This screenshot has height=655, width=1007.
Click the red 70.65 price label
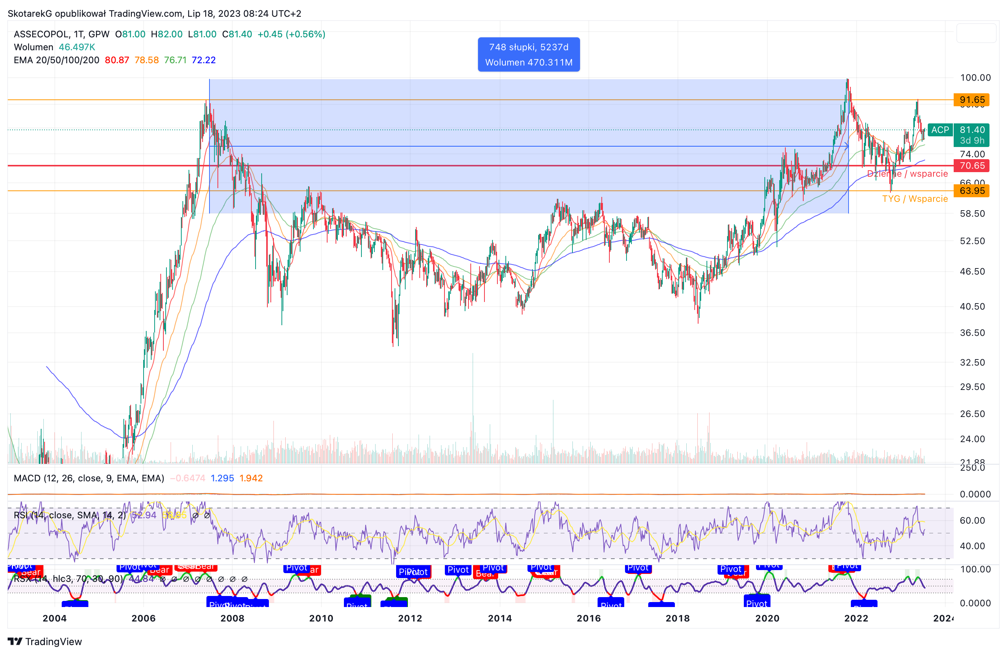coord(971,165)
